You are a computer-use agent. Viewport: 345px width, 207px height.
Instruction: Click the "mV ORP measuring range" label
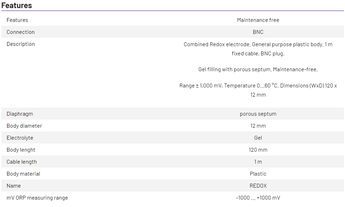coord(37,198)
